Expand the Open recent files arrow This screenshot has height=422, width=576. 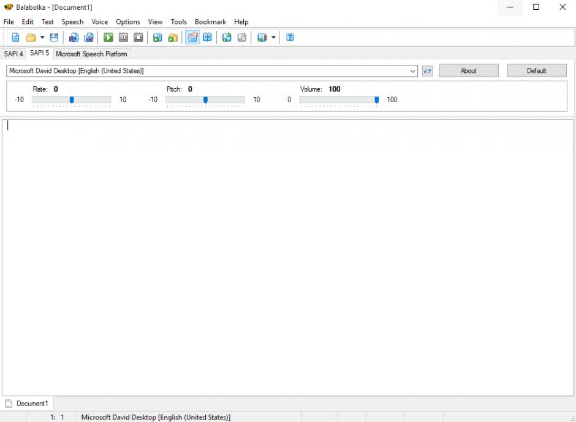42,37
